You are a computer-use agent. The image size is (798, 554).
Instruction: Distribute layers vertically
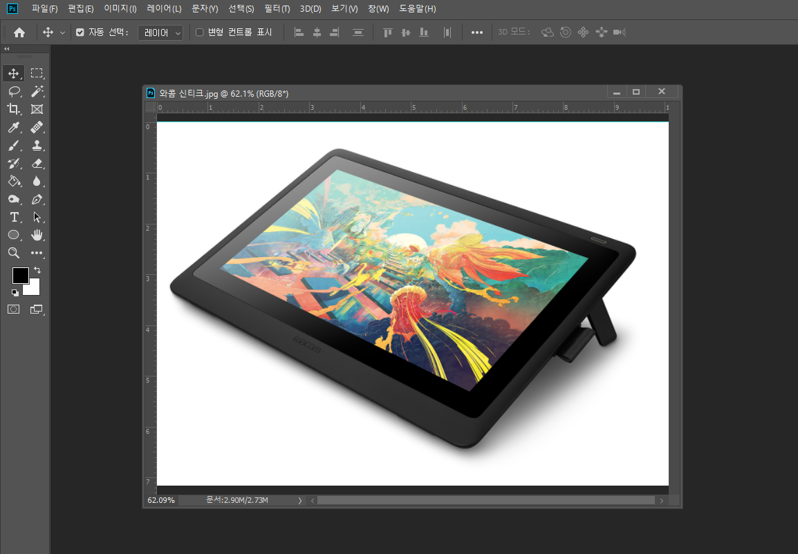point(358,32)
